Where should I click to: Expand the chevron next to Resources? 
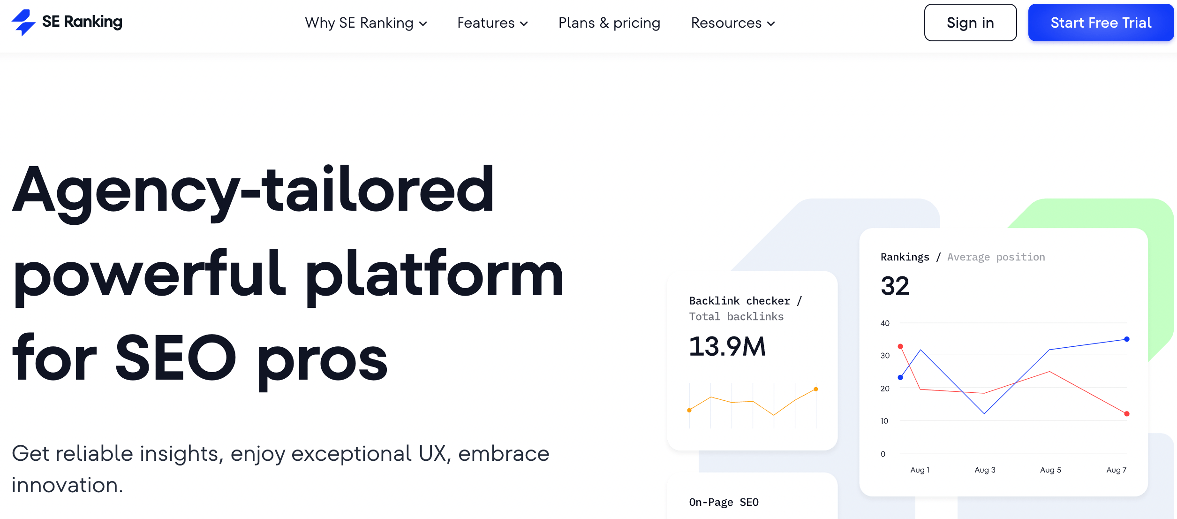pyautogui.click(x=771, y=23)
